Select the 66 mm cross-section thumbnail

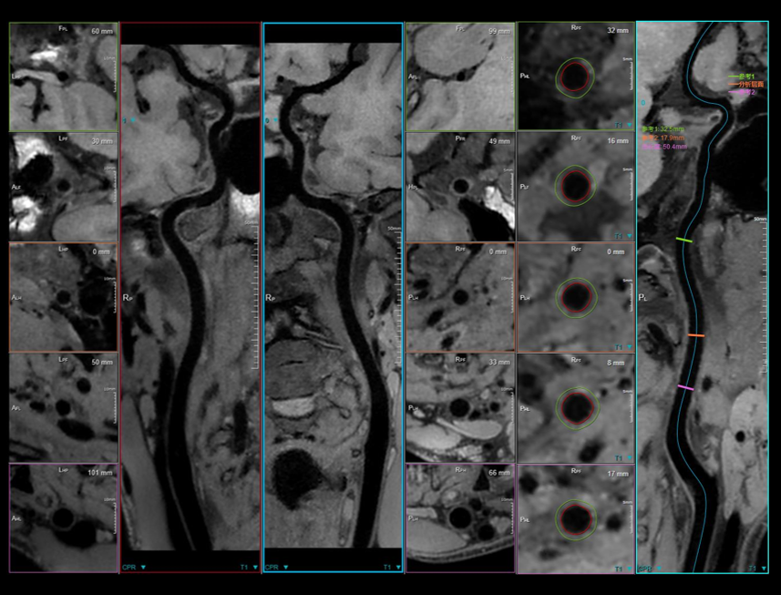(x=459, y=518)
